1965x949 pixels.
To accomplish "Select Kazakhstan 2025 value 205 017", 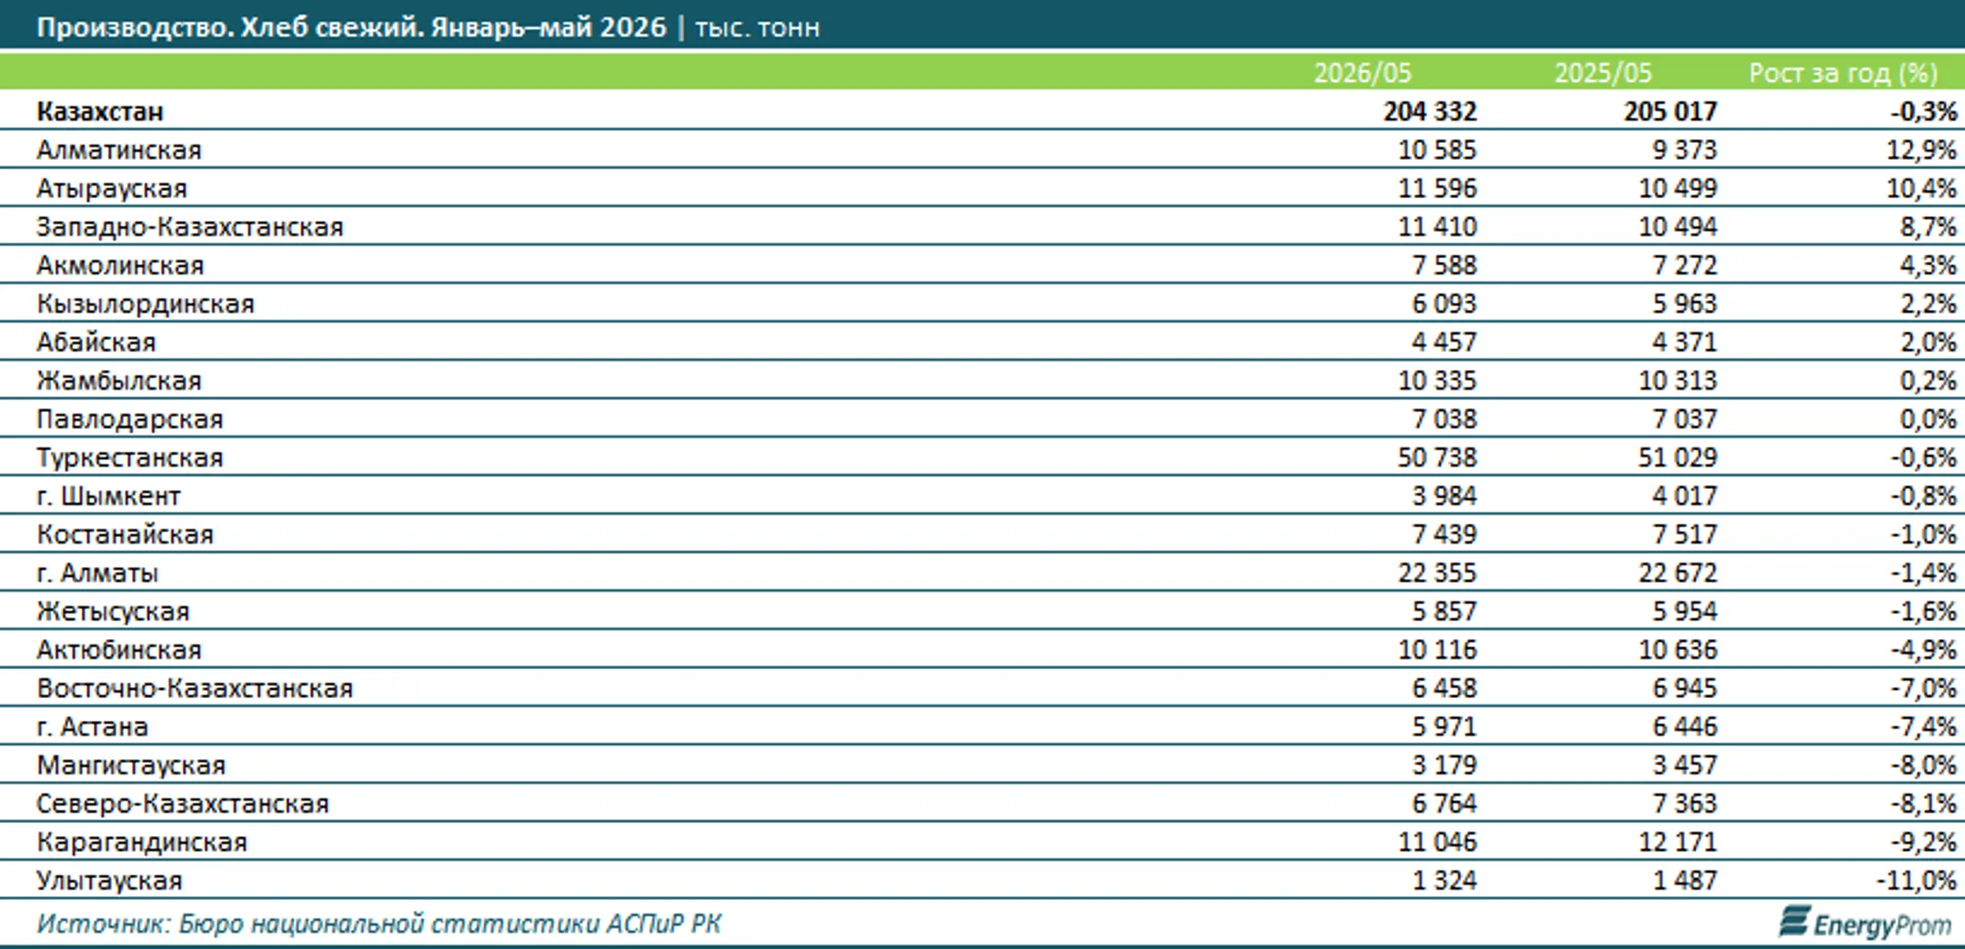I will [1670, 112].
